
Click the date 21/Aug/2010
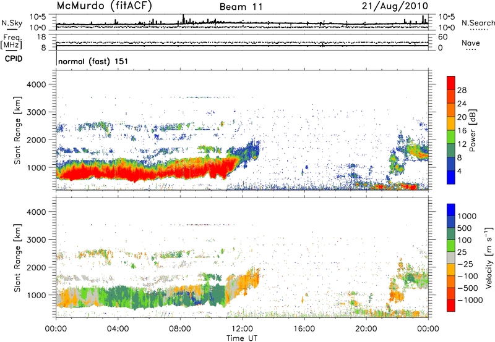pyautogui.click(x=395, y=6)
